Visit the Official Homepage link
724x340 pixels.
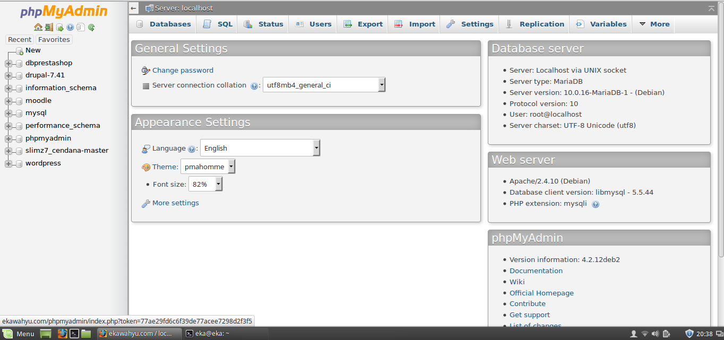point(541,293)
